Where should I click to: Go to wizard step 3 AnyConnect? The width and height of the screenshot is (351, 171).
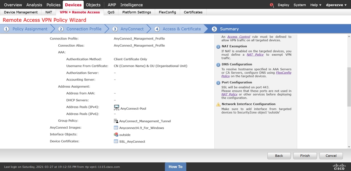[x=128, y=29]
